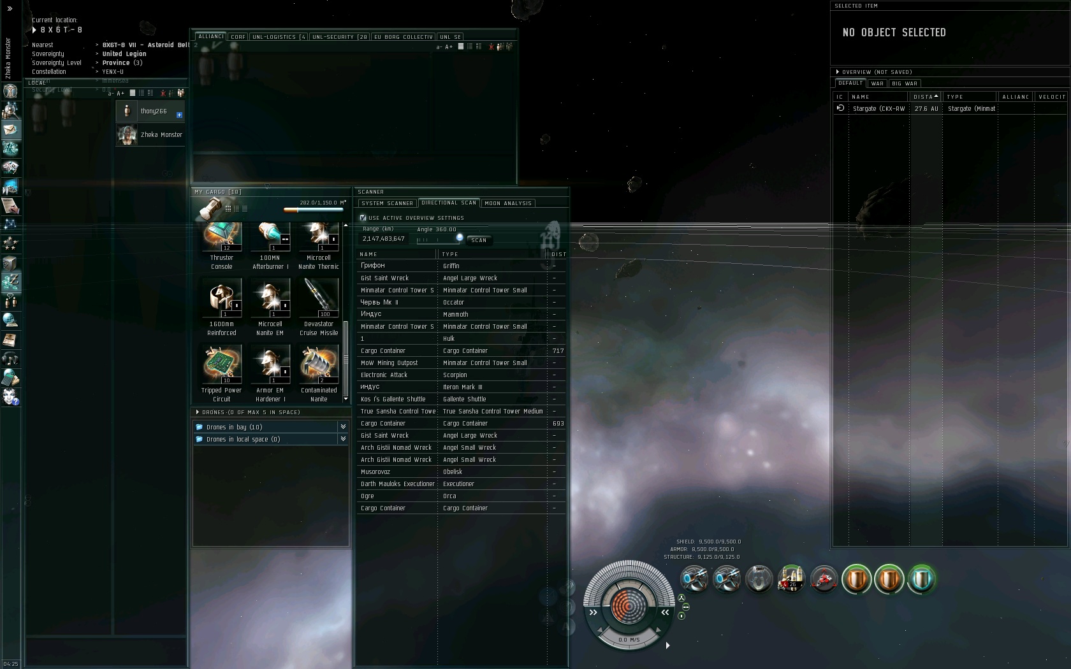Select the Armor EM Hardener I in cargo
The width and height of the screenshot is (1071, 669).
(270, 373)
